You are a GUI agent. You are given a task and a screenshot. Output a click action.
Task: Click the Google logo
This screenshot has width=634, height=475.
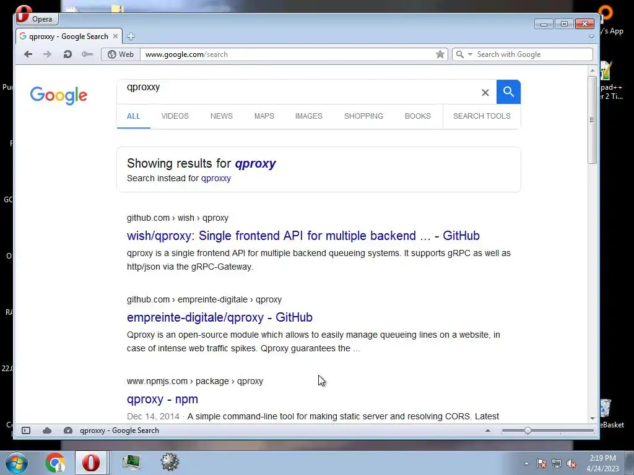(x=59, y=95)
